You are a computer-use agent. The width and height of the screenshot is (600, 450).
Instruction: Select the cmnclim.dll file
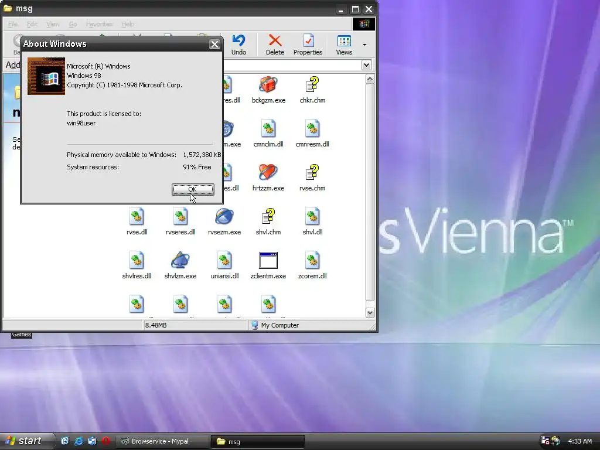(x=268, y=134)
